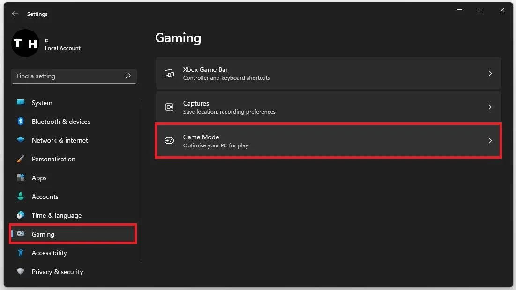Click the sidebar vertical scrollbar

(x=142, y=181)
